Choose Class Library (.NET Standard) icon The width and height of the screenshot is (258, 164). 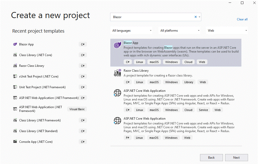(x=15, y=131)
